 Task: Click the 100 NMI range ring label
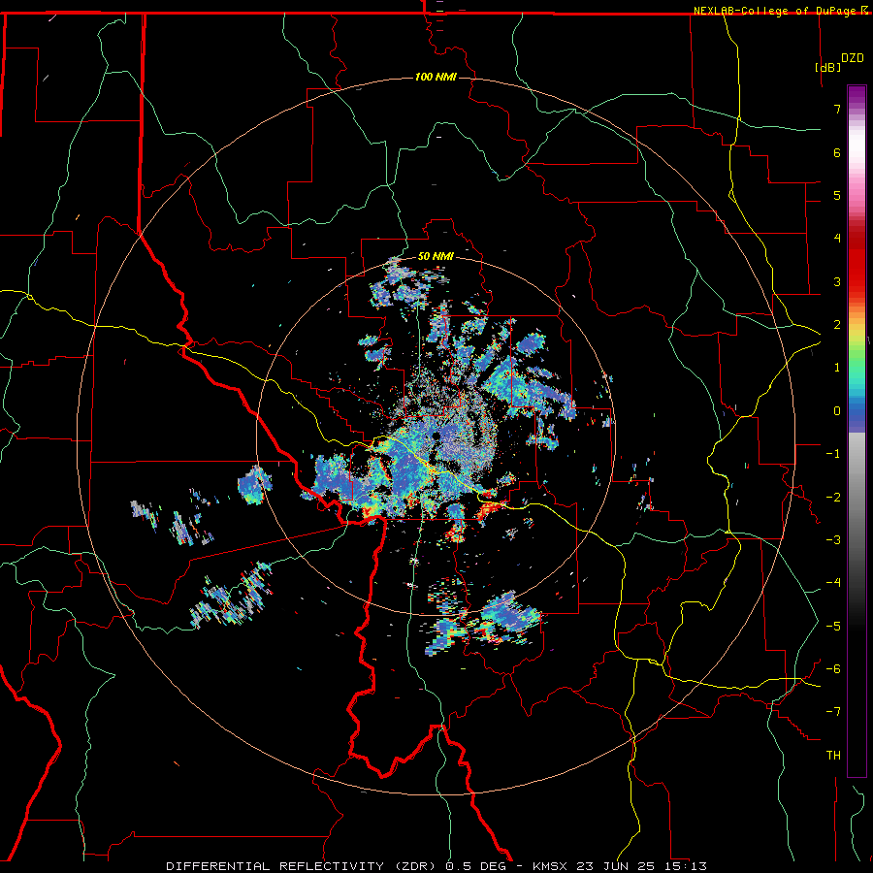tap(436, 77)
